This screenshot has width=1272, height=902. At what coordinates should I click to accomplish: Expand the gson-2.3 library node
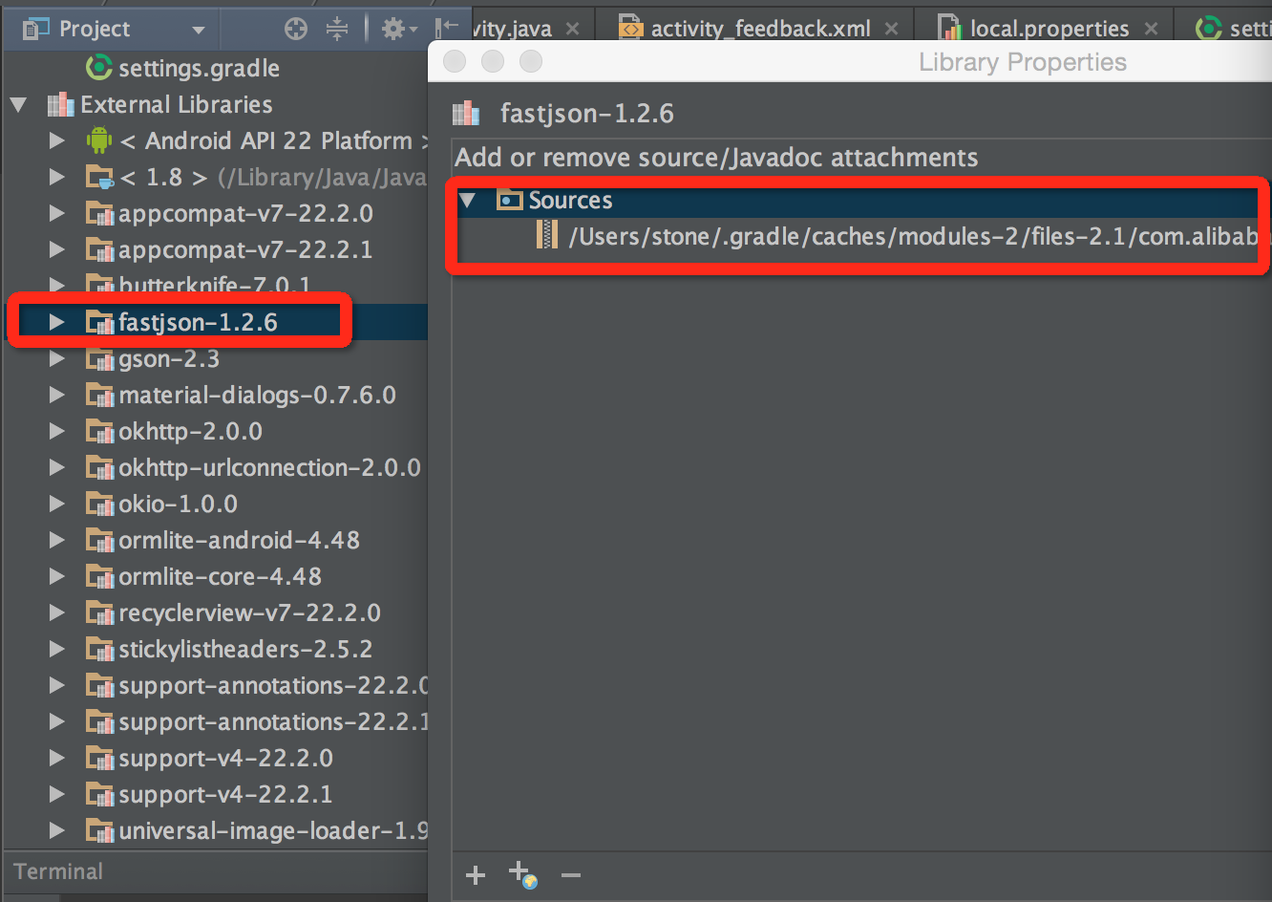pos(57,358)
